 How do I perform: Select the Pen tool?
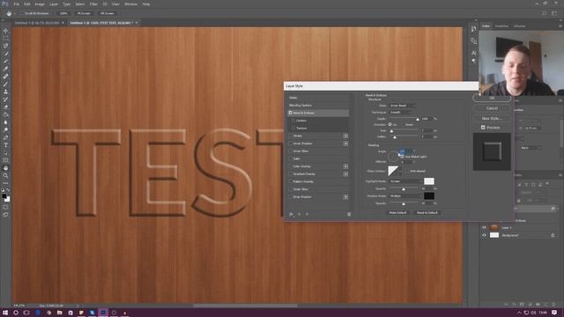click(x=6, y=137)
